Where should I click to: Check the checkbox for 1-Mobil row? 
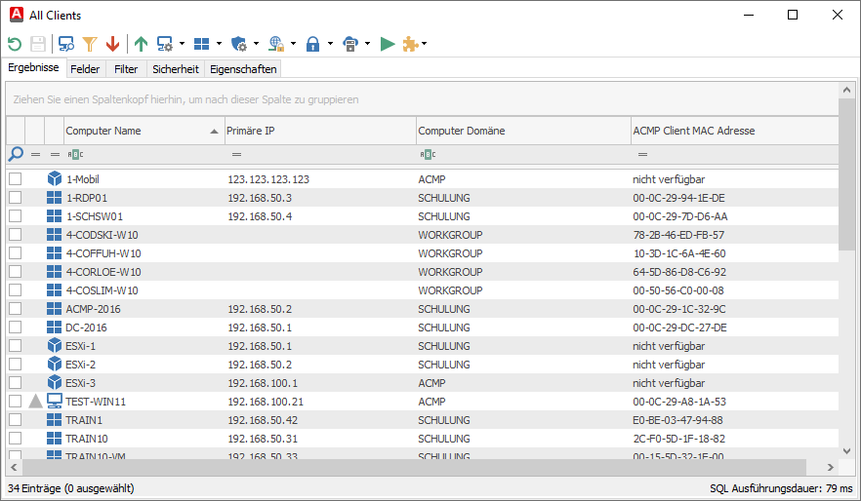tap(15, 179)
